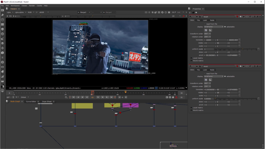Open the Views eye-icon menu
Screen dimensions: 265x149
tap(2, 67)
